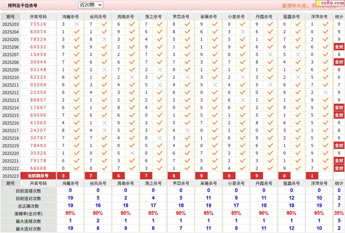
Task: Click issue number 2025203
Action: pos(11,24)
